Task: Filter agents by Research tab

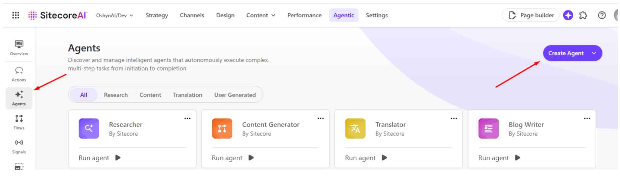Action: click(x=116, y=95)
